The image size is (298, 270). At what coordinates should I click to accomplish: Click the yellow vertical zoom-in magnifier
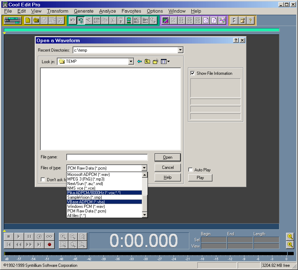pyautogui.click(x=290, y=245)
